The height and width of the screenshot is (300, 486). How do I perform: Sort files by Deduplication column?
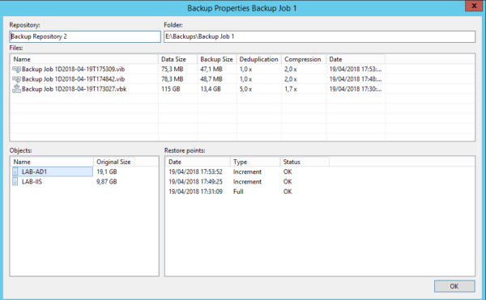[x=259, y=59]
